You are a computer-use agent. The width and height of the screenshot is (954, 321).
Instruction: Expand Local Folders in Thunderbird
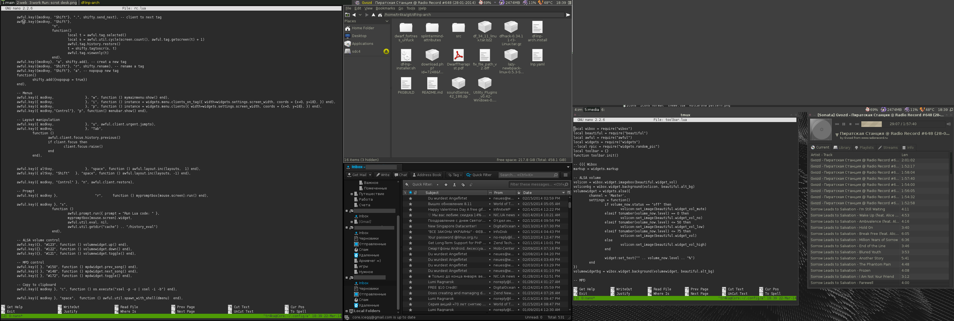(x=347, y=311)
